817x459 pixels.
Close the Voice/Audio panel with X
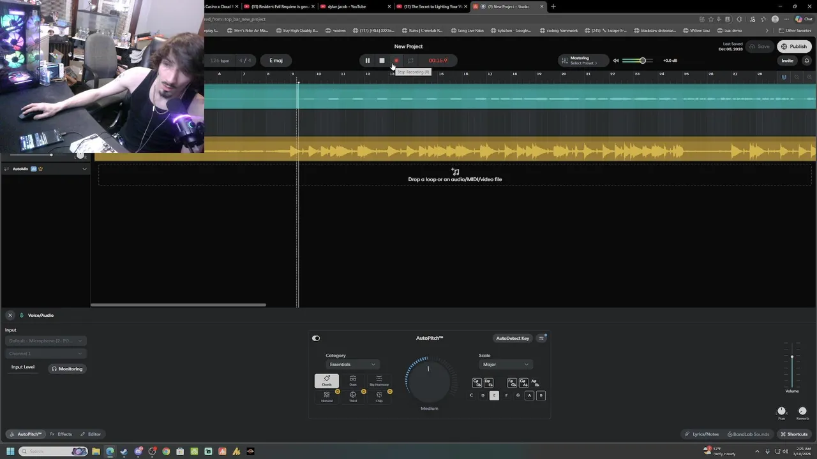click(x=10, y=315)
